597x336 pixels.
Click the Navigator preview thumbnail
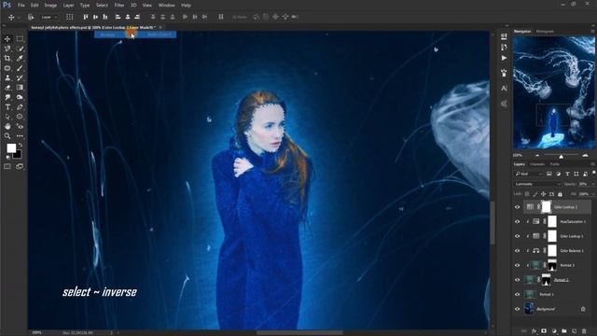click(553, 92)
